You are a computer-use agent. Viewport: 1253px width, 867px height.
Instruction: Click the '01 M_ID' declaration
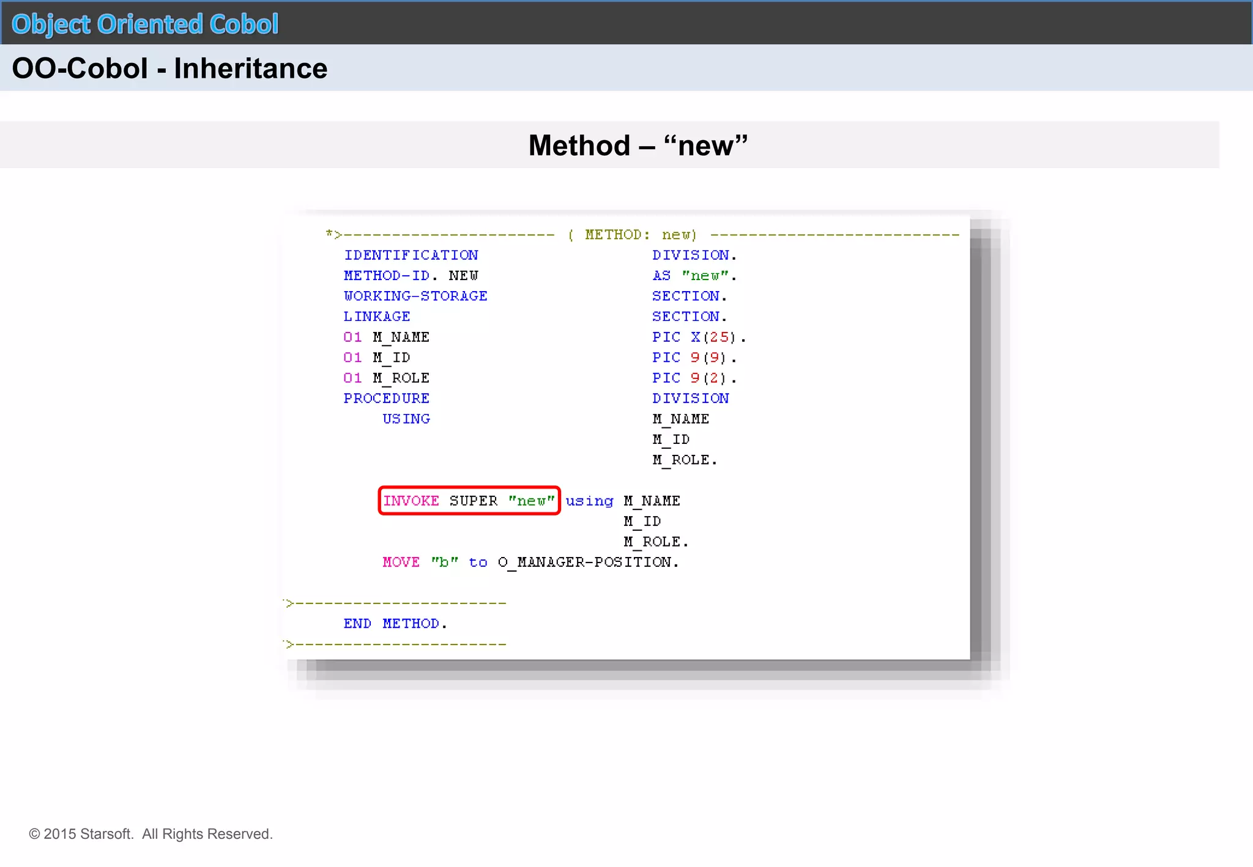click(x=377, y=358)
